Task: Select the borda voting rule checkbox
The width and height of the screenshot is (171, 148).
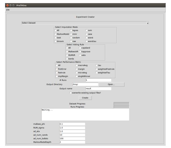Action: tap(67, 59)
